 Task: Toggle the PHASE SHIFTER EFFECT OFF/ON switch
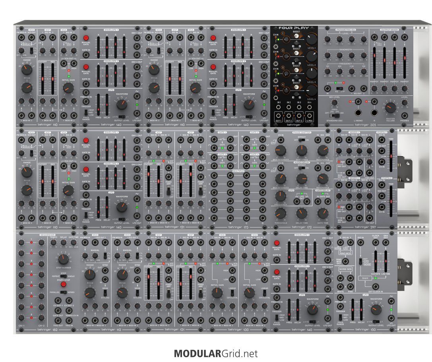[302, 140]
